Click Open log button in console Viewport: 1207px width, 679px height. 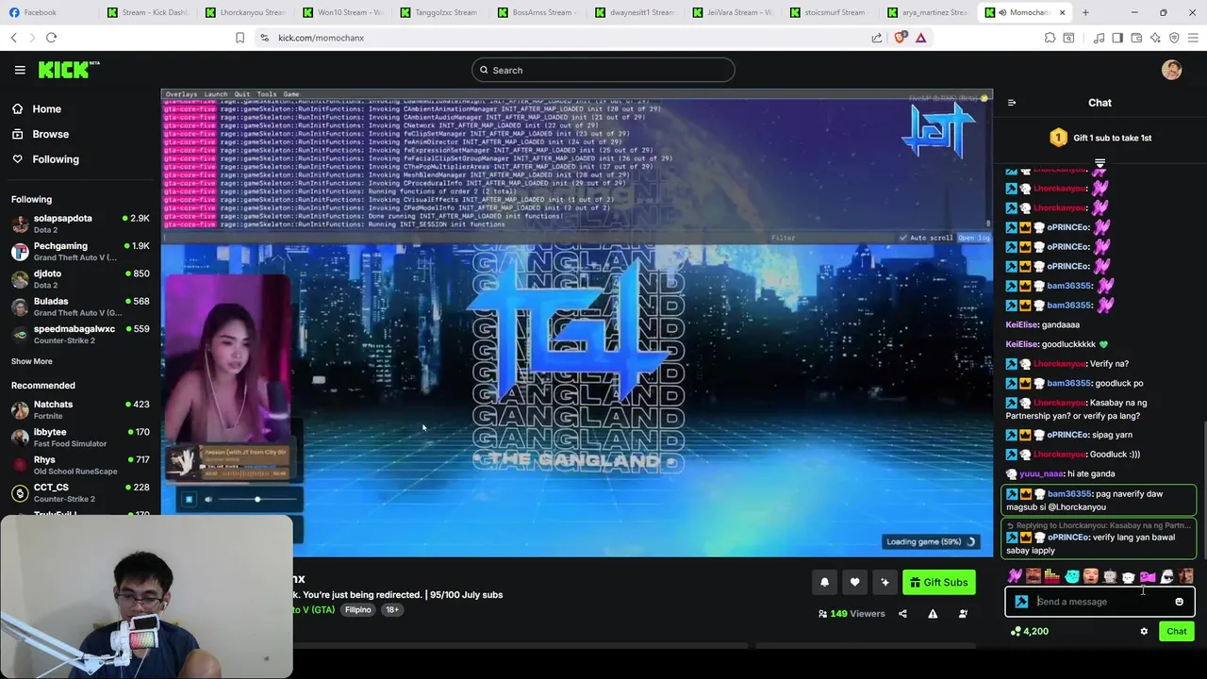click(974, 238)
